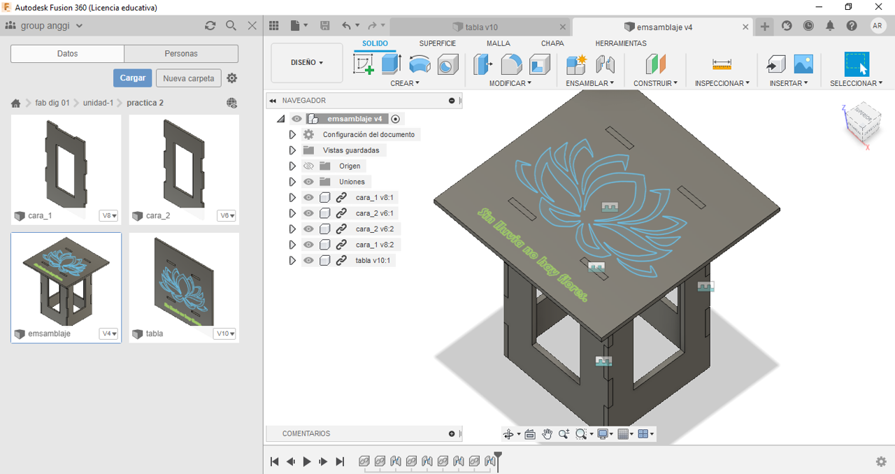Expand Configuración del documento node
895x474 pixels.
[292, 134]
